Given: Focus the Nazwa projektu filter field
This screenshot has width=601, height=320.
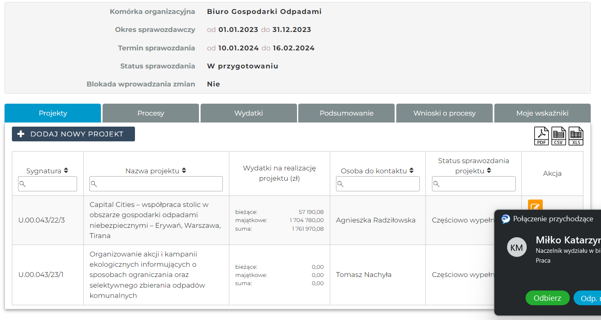Looking at the screenshot, I should click(156, 184).
